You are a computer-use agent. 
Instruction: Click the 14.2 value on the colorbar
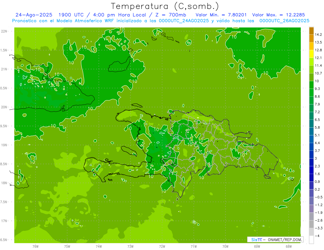coord(318,35)
